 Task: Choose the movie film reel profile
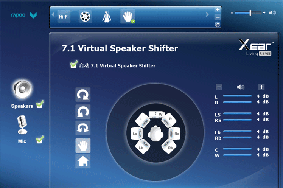pos(85,17)
